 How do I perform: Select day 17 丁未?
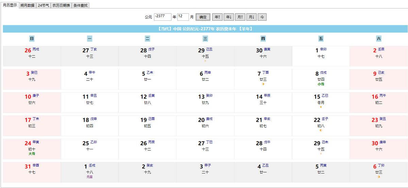coord(32,126)
